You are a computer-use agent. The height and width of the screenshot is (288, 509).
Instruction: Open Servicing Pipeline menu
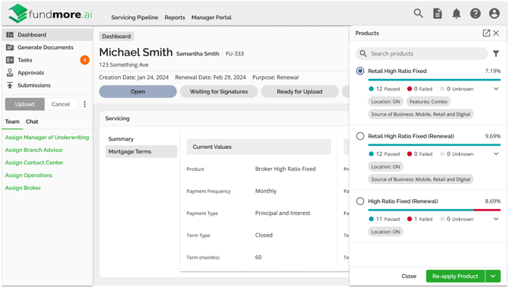click(134, 17)
